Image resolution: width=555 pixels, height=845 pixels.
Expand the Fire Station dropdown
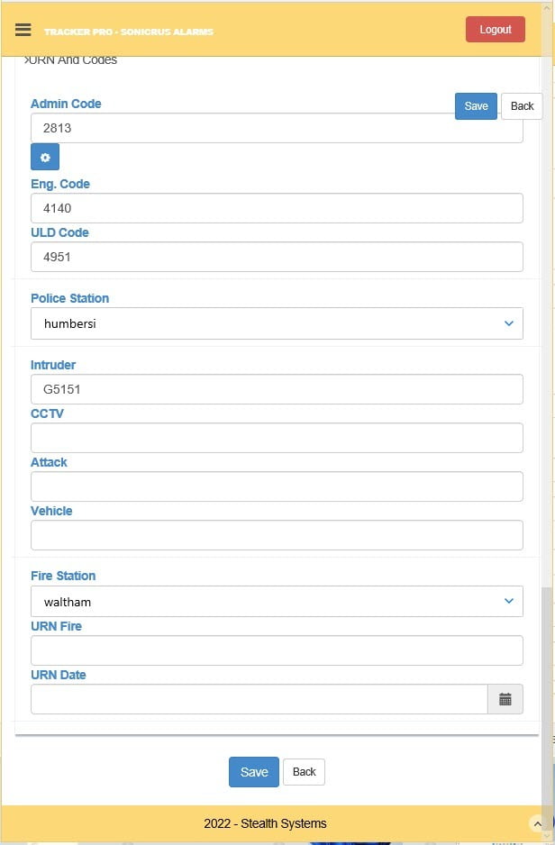point(277,601)
